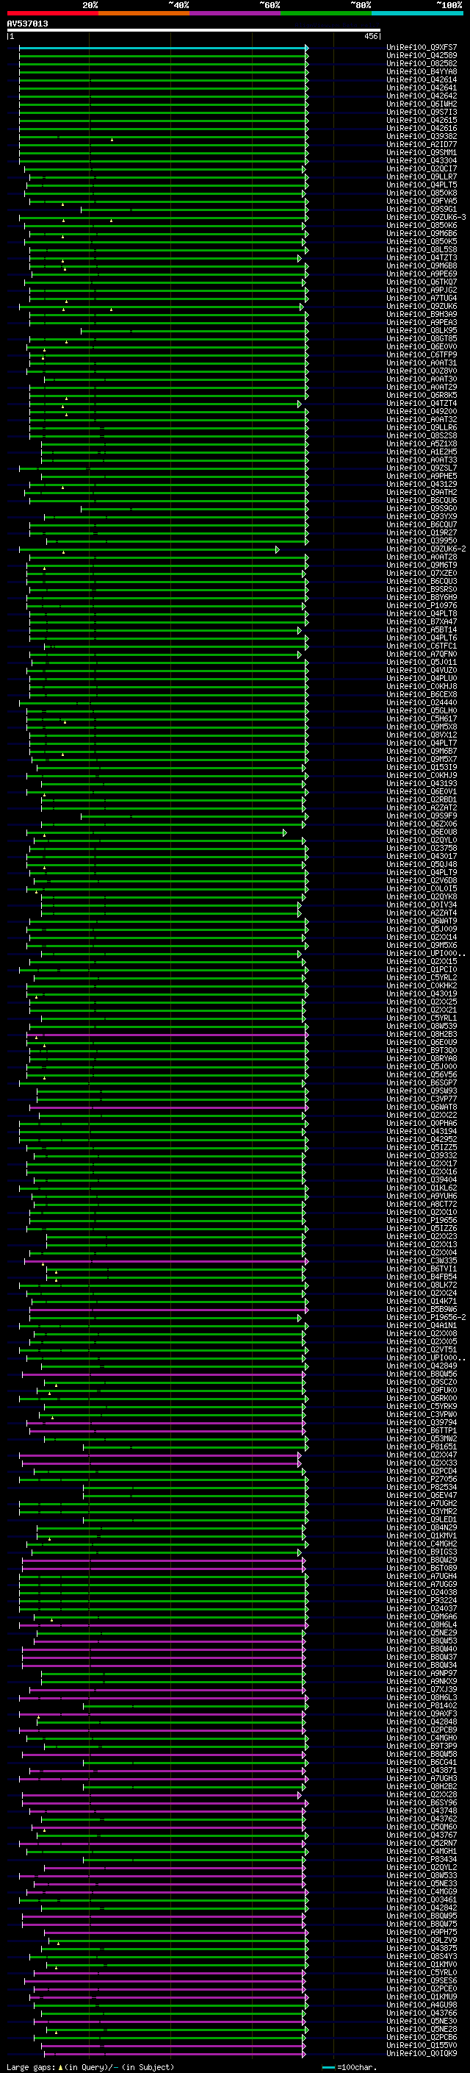Select hit label UniRef100_Q8LK95

click(x=422, y=331)
